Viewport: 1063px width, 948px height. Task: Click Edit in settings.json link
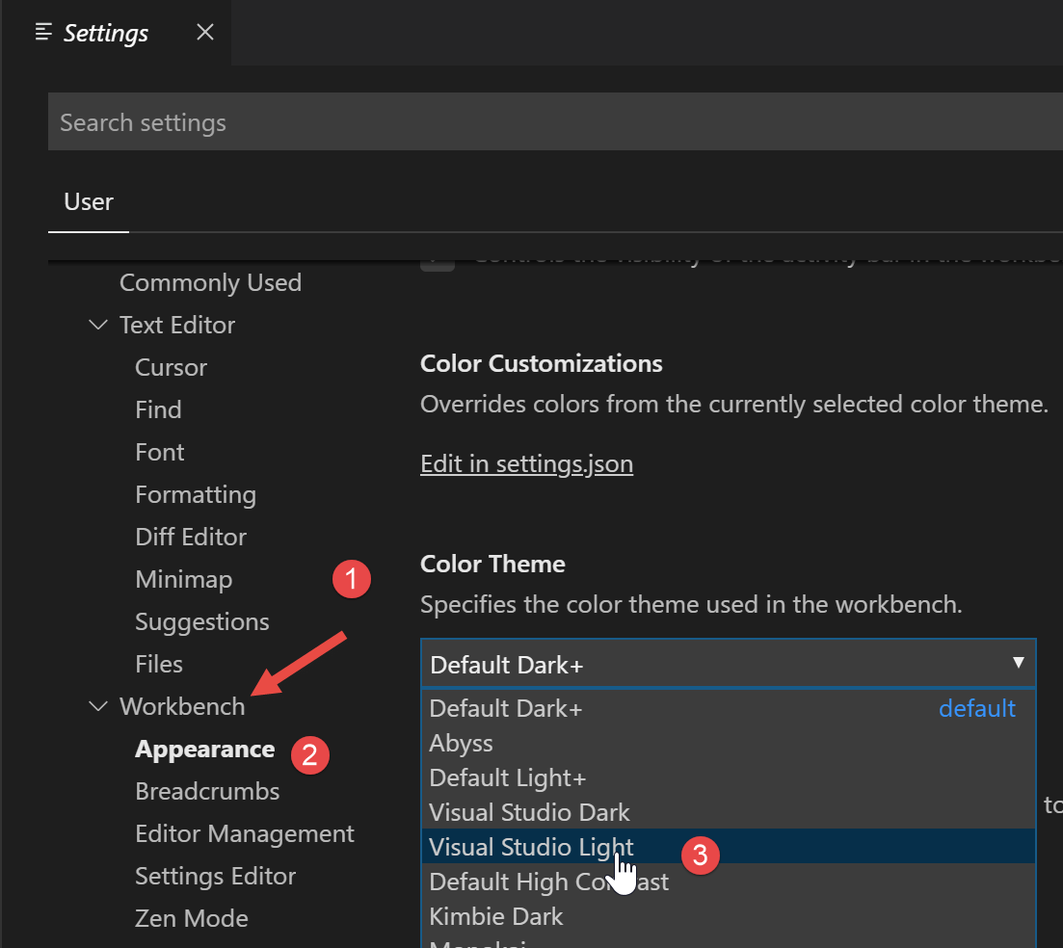pos(526,463)
